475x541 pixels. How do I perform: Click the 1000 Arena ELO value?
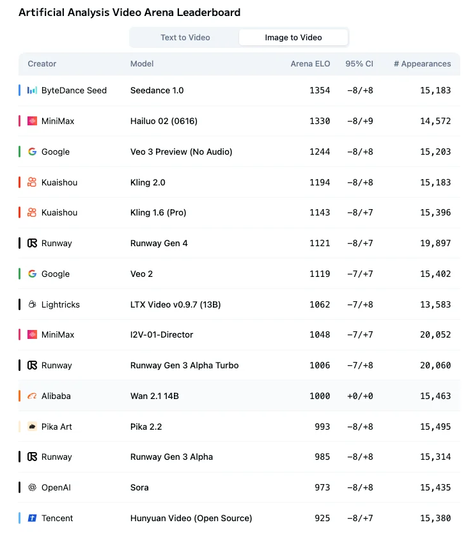[320, 396]
